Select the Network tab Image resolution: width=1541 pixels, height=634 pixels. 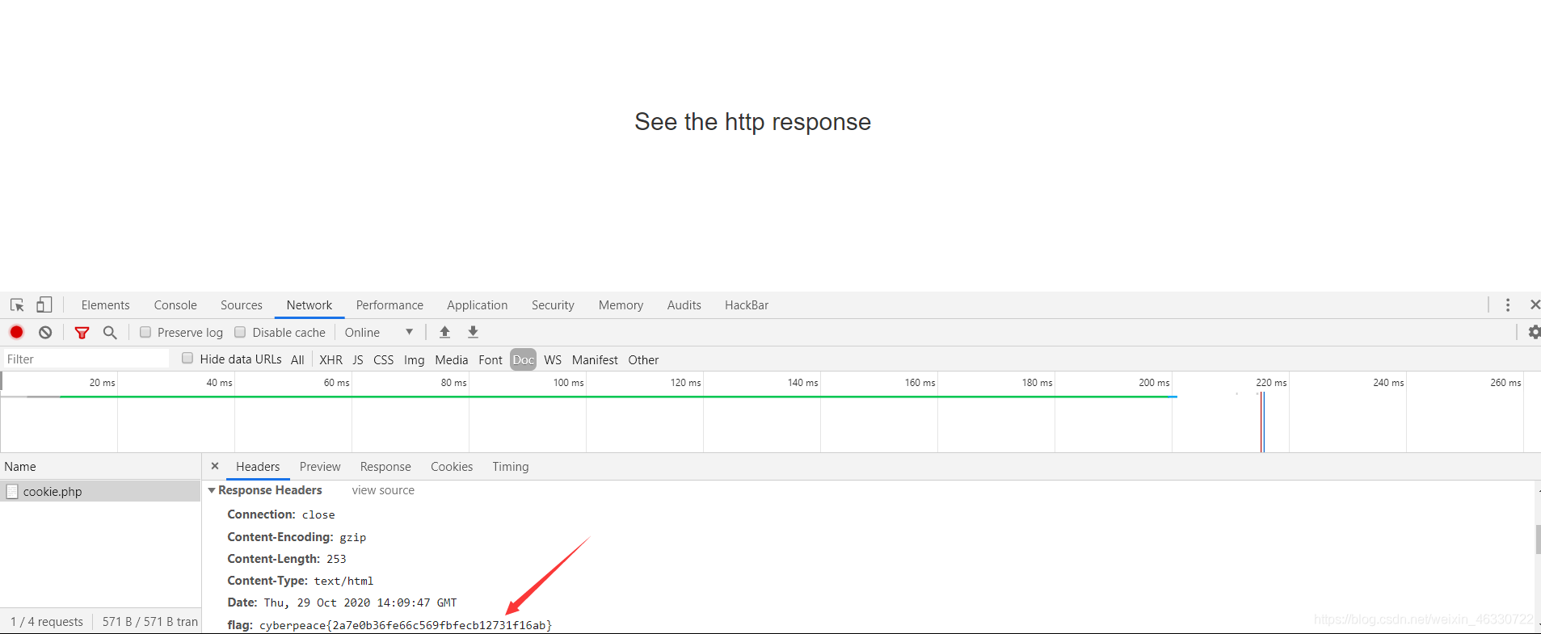(x=309, y=305)
